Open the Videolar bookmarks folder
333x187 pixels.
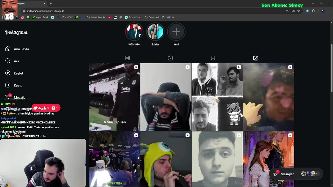click(168, 17)
